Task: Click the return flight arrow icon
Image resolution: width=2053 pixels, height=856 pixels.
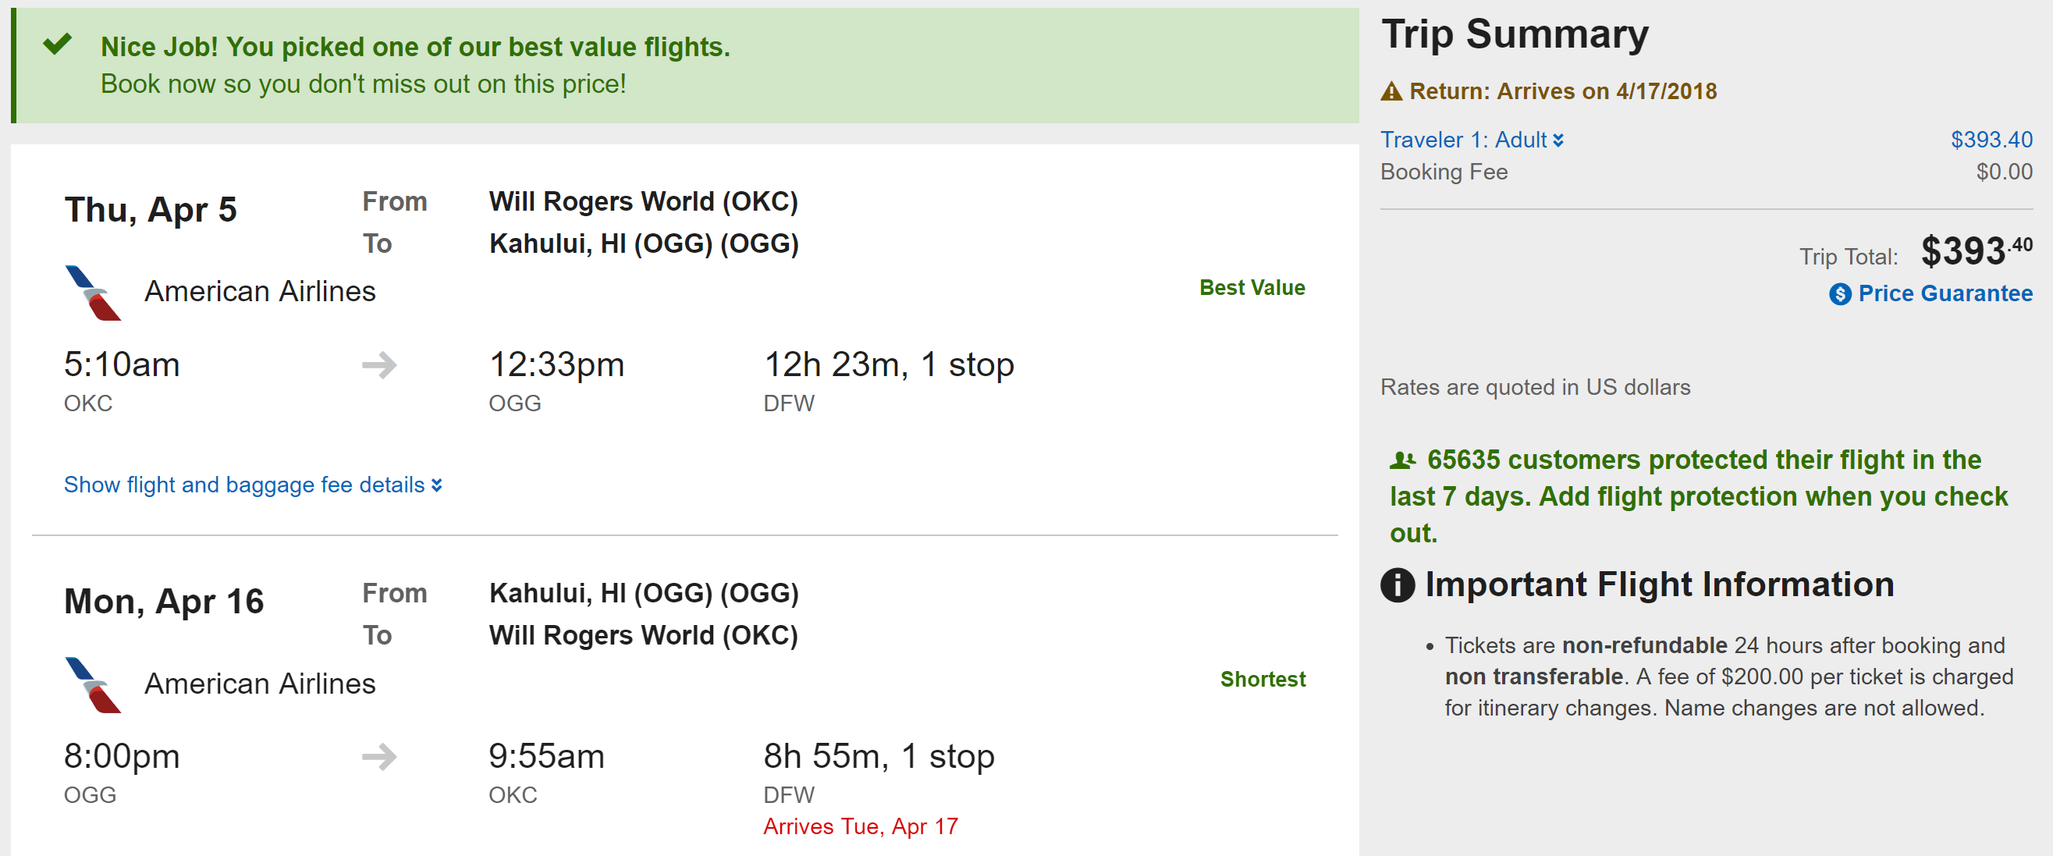Action: click(x=379, y=756)
